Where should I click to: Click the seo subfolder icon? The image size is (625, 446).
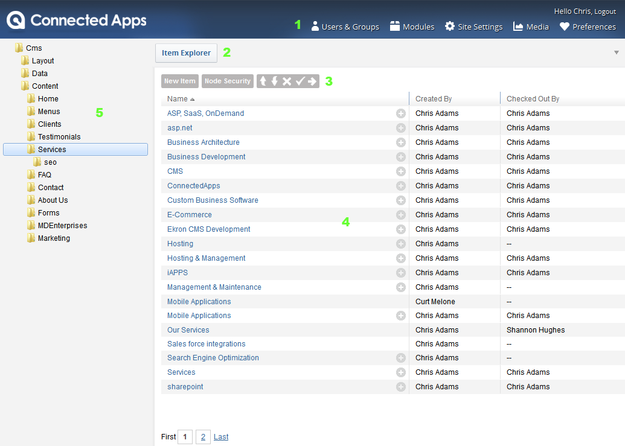pos(37,162)
